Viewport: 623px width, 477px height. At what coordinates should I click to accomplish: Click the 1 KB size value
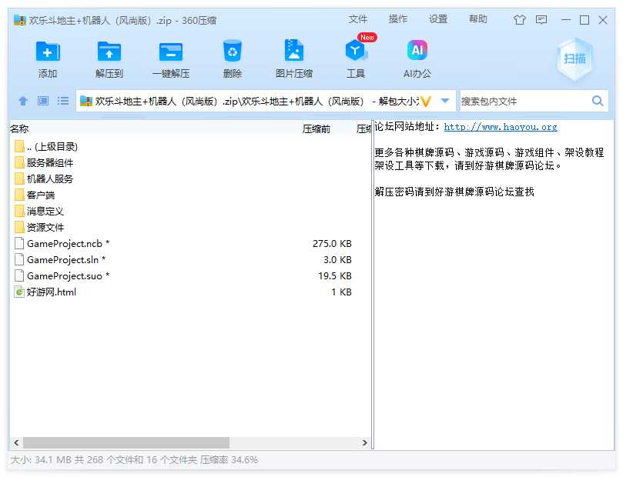tap(341, 292)
